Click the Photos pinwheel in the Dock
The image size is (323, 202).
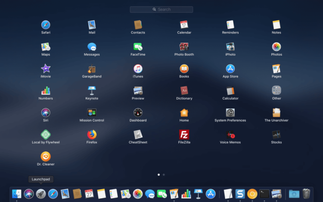[x=138, y=194]
